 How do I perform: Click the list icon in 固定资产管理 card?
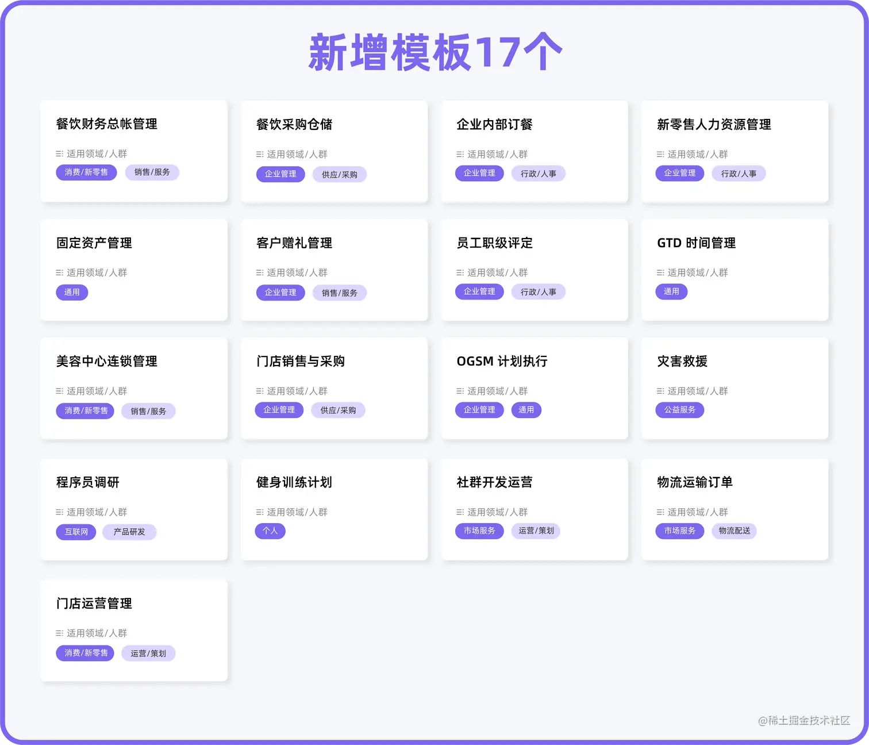tap(59, 273)
